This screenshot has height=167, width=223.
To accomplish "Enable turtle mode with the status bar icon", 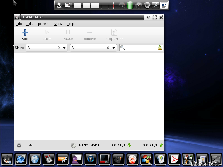I will pos(31,145).
